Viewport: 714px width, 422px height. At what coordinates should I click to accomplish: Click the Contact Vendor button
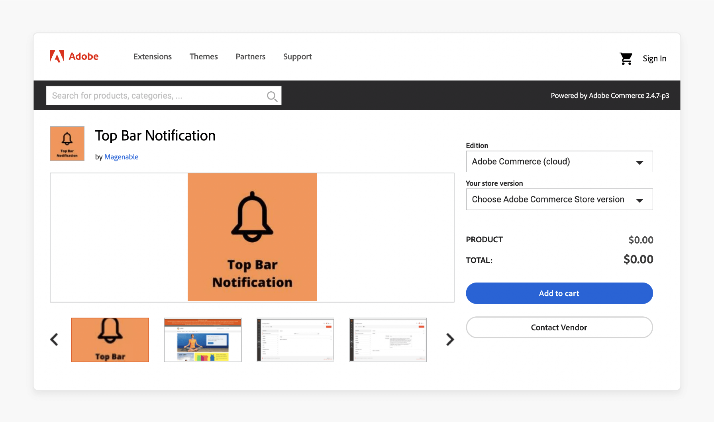[559, 328]
